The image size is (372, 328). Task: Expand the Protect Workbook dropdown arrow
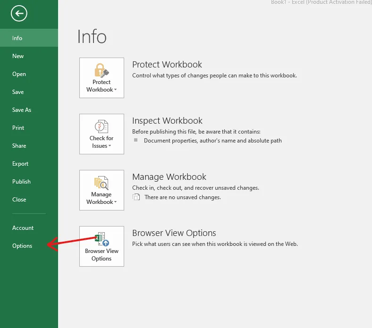pos(116,90)
